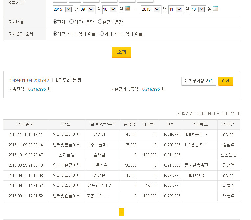Viewport: 251px width, 220px height.
Task: Go to page 1 of results
Action: (122, 212)
